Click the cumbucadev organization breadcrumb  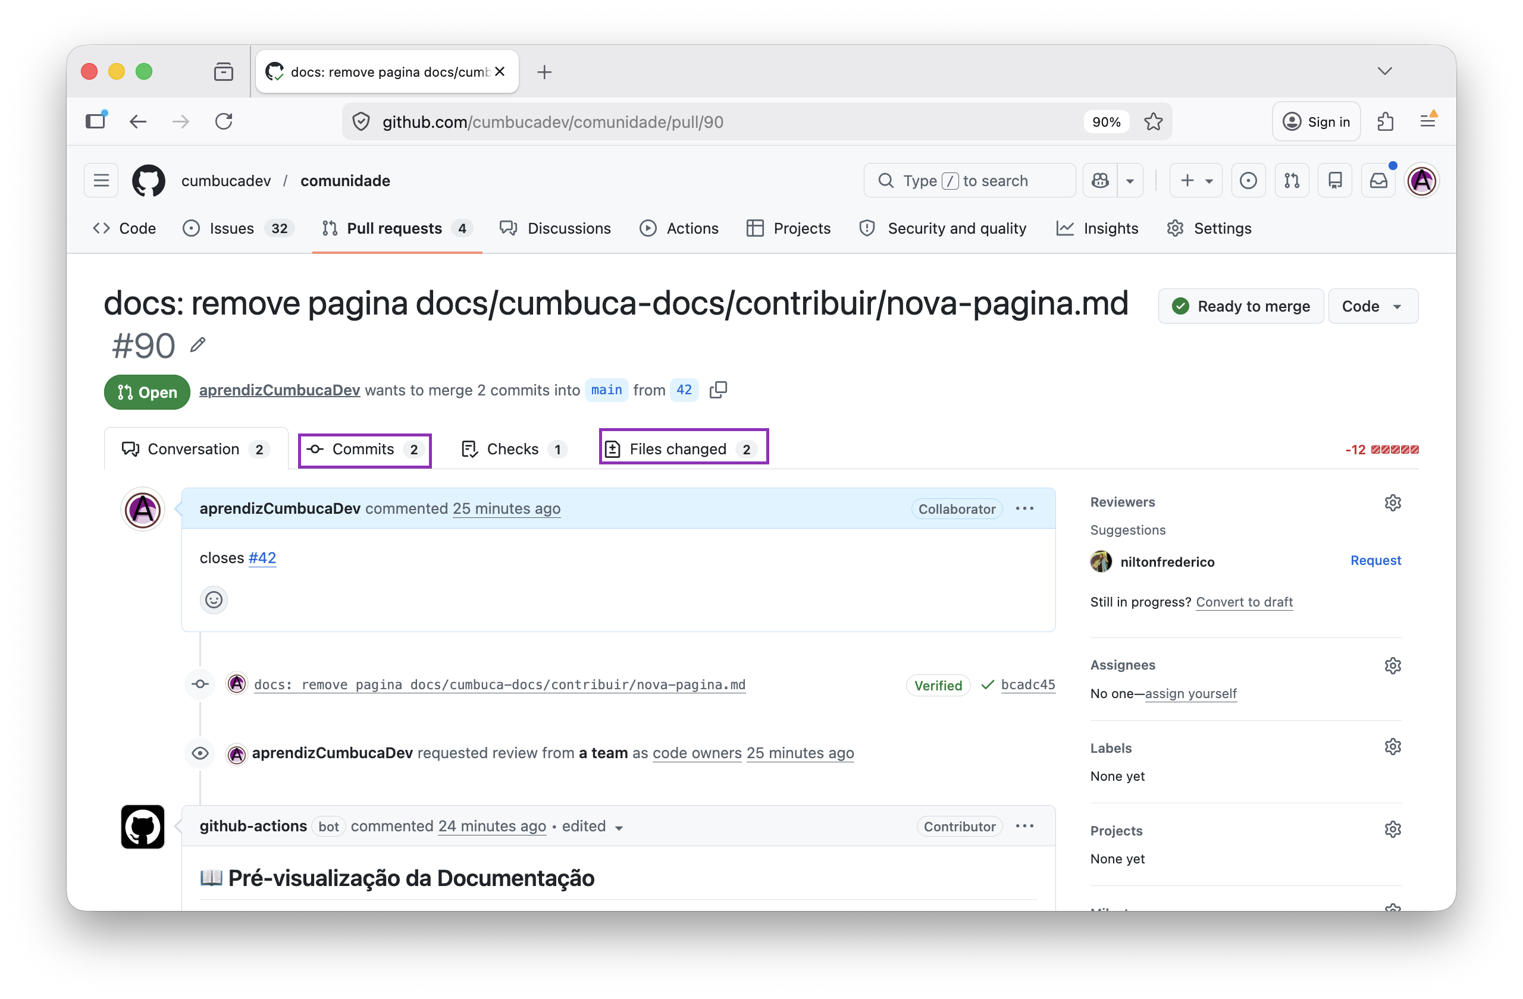click(226, 181)
